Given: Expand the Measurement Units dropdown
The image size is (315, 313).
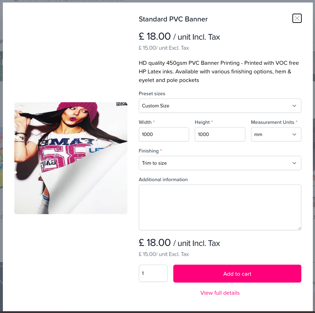Looking at the screenshot, I should (x=276, y=134).
